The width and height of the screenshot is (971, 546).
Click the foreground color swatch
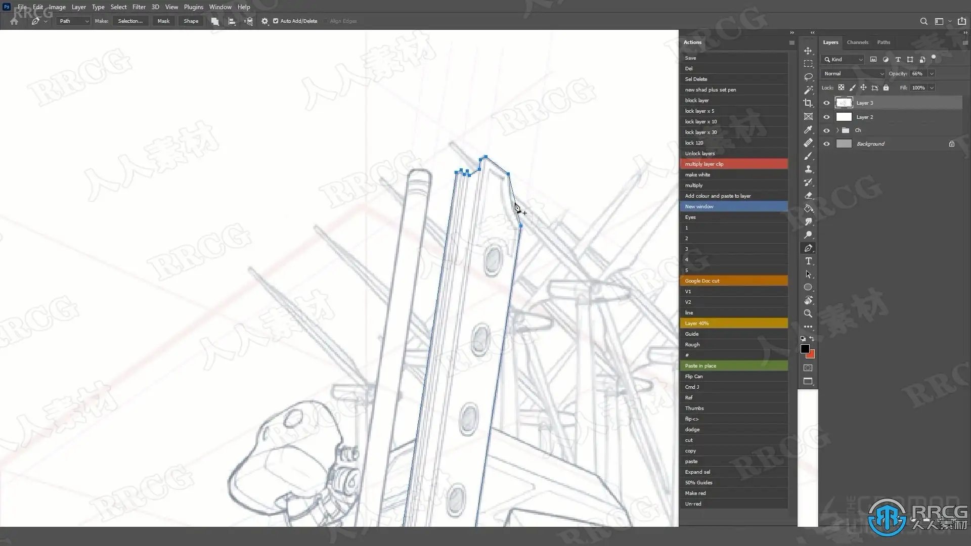pyautogui.click(x=805, y=349)
